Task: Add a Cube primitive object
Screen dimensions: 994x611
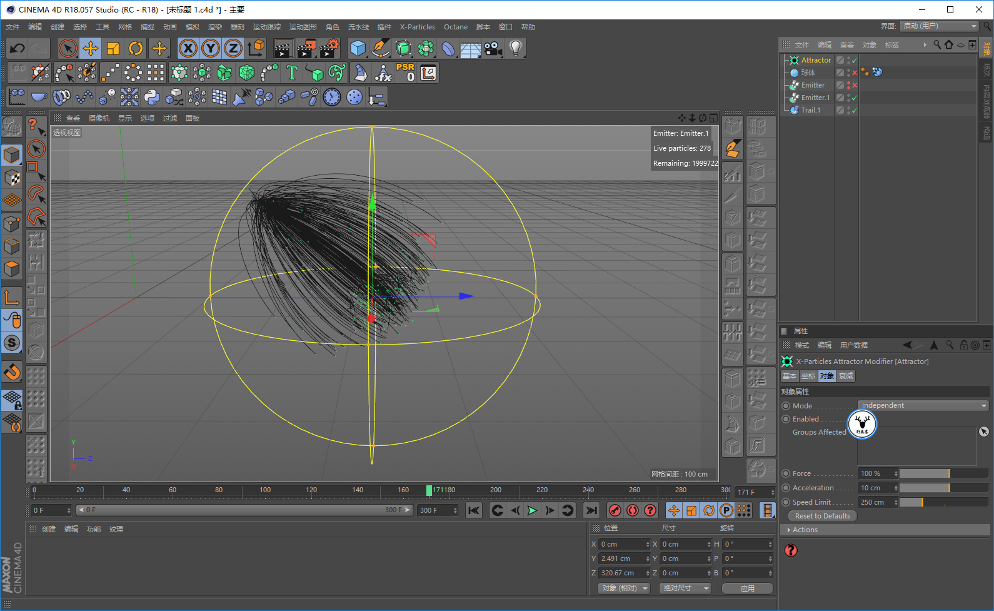Action: coord(358,48)
